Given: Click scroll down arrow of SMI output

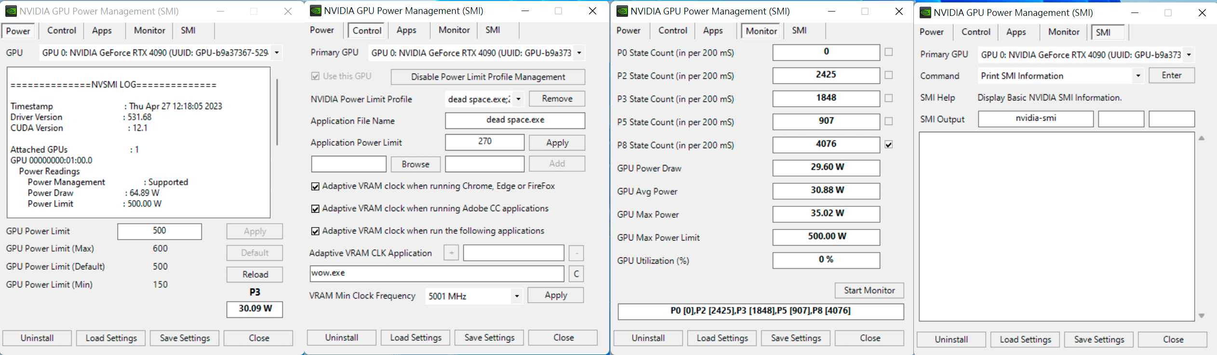Looking at the screenshot, I should 1202,316.
